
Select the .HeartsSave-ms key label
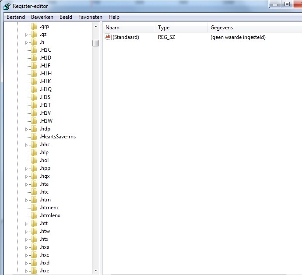58,137
